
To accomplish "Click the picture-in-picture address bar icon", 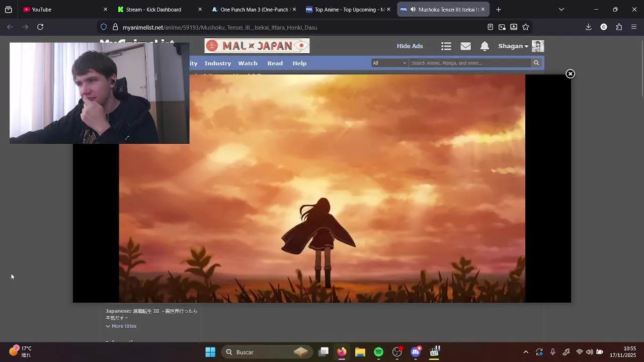I will [x=502, y=27].
